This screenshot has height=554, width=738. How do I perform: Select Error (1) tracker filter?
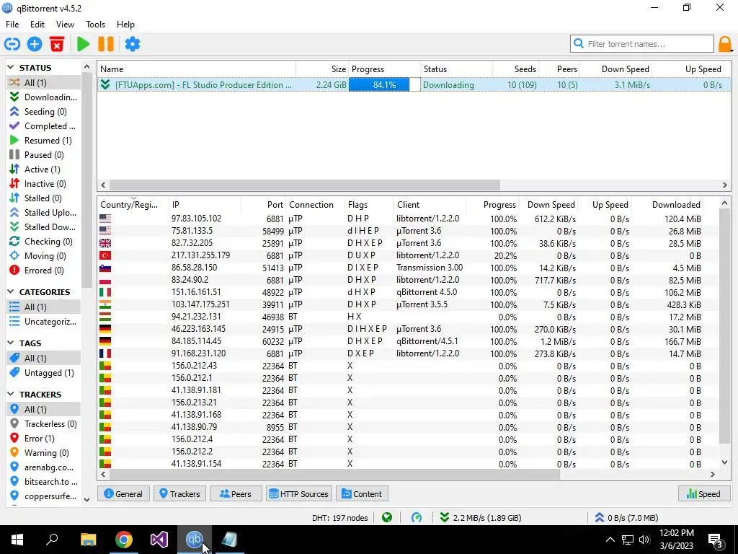(43, 439)
